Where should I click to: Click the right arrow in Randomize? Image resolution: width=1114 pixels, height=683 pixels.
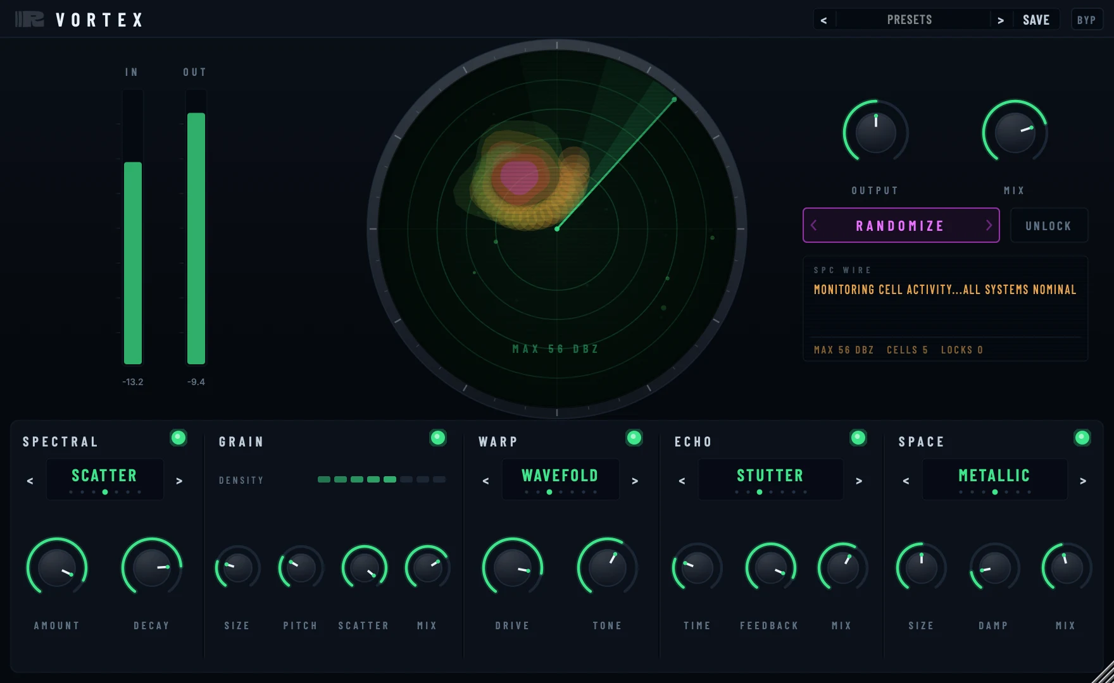coord(989,225)
